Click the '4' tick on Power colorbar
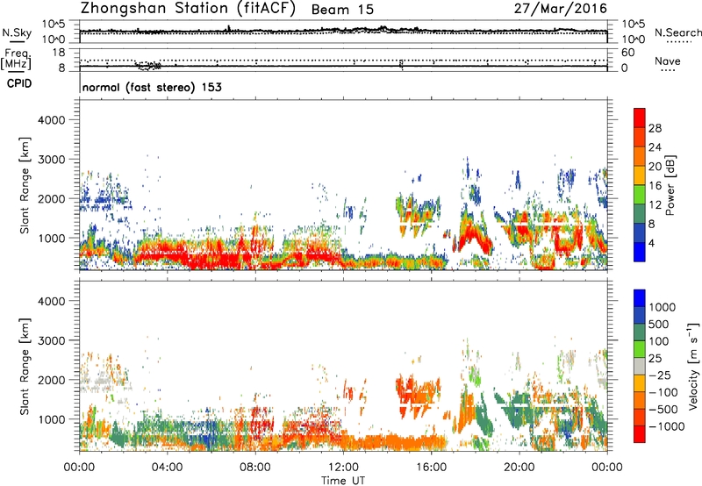 (x=651, y=243)
